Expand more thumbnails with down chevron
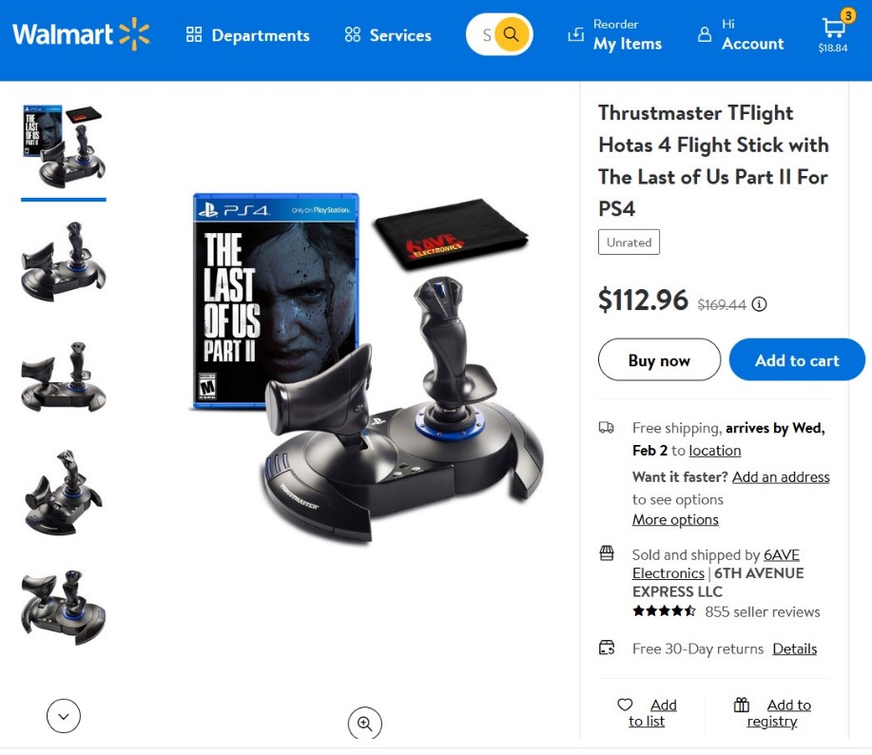Image resolution: width=872 pixels, height=755 pixels. point(64,716)
